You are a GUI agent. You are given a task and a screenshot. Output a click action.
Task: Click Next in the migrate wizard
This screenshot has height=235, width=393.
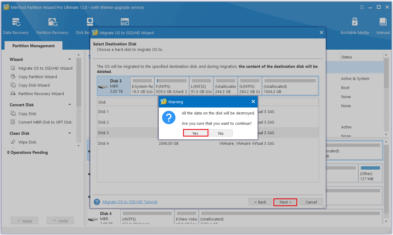(285, 202)
